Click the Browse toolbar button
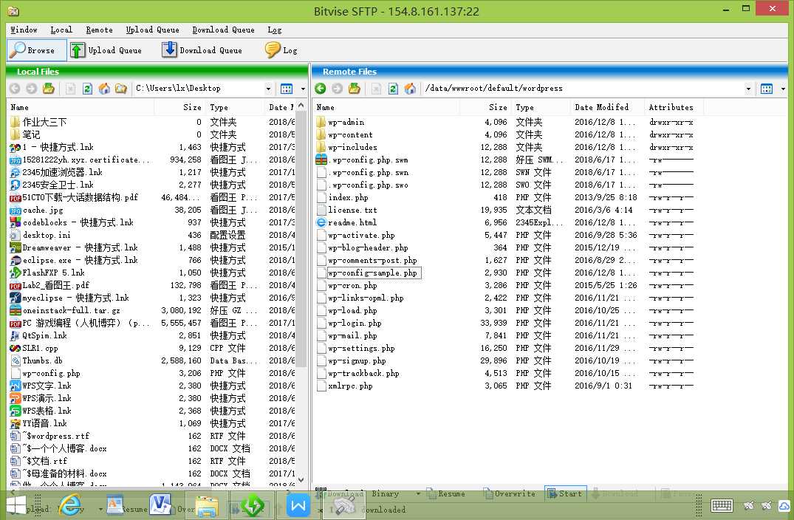 pos(36,50)
